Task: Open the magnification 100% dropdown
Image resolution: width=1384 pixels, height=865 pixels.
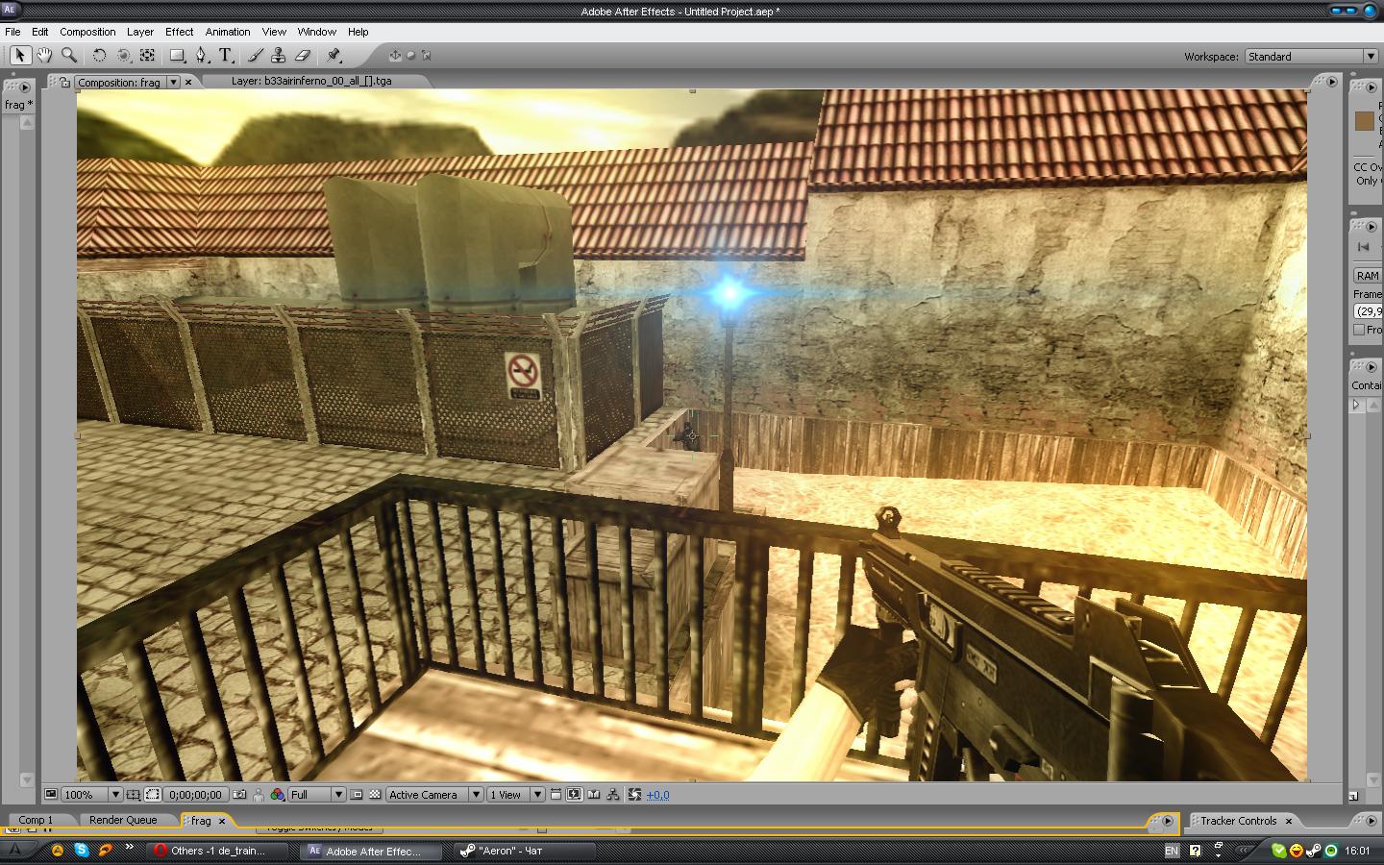Action: 91,795
